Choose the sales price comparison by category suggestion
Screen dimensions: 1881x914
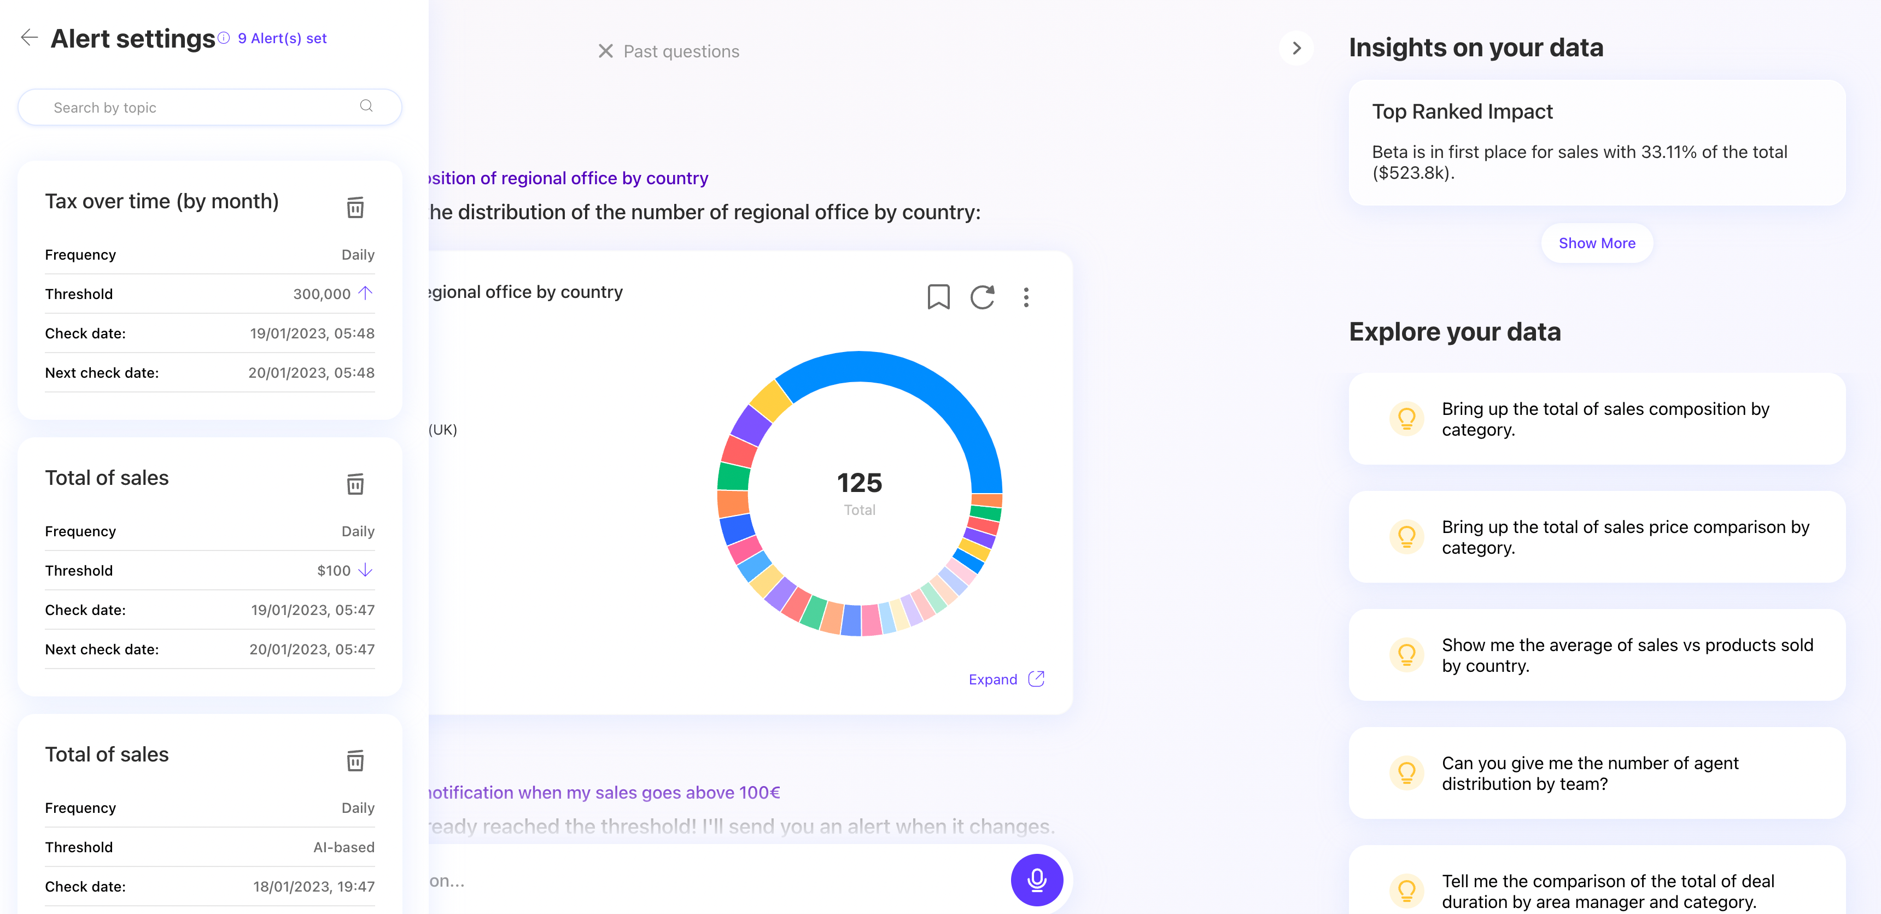tap(1597, 537)
